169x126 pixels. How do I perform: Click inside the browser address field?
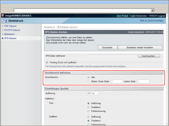click(82, 10)
